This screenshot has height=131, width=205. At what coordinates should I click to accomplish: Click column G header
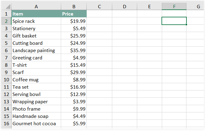tap(198, 6)
